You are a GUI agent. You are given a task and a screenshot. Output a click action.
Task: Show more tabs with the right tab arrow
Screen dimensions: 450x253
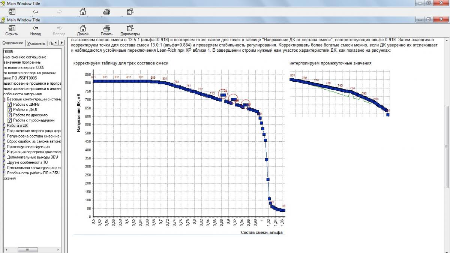62,43
